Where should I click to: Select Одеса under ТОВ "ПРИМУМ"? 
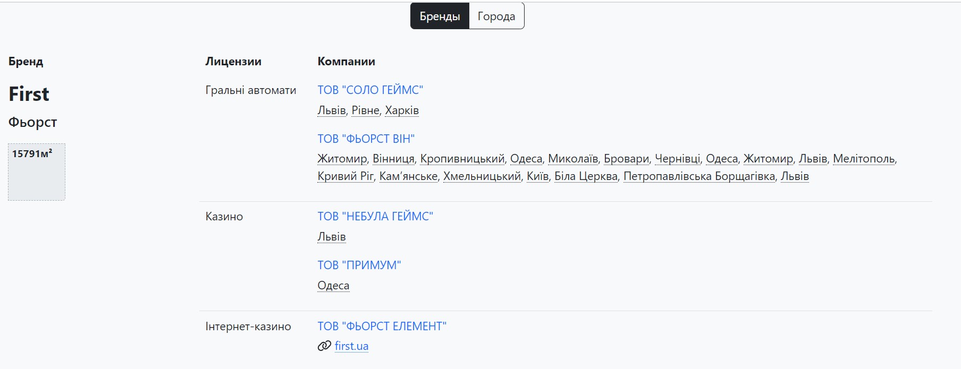coord(333,286)
